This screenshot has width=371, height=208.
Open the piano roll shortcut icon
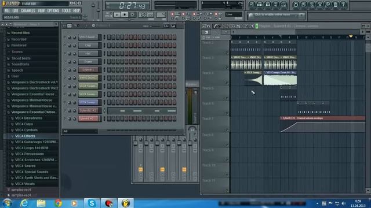(x=268, y=5)
